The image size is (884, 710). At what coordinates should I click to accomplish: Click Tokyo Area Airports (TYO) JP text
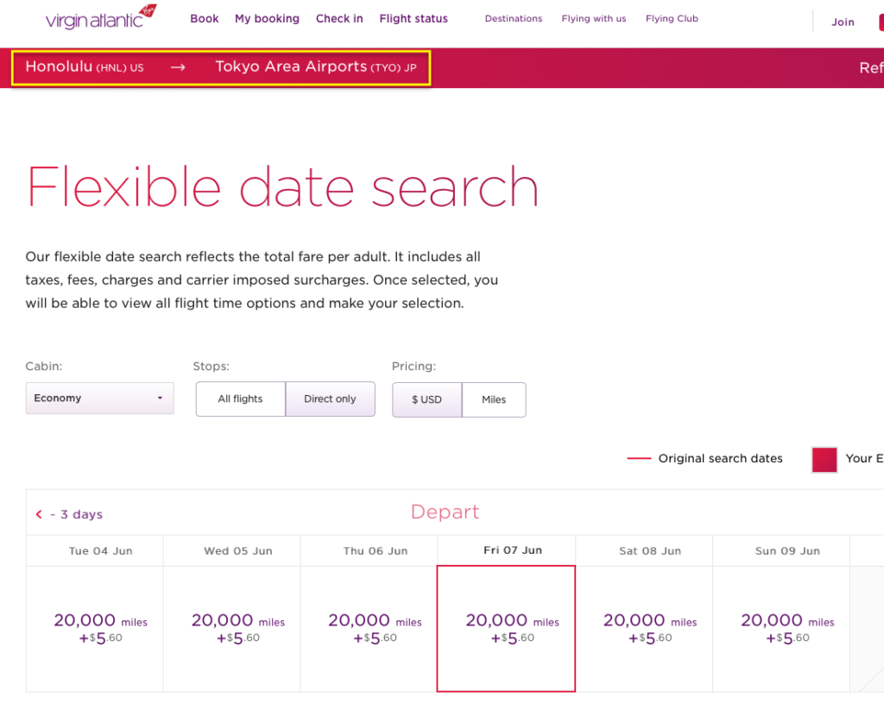[x=316, y=66]
